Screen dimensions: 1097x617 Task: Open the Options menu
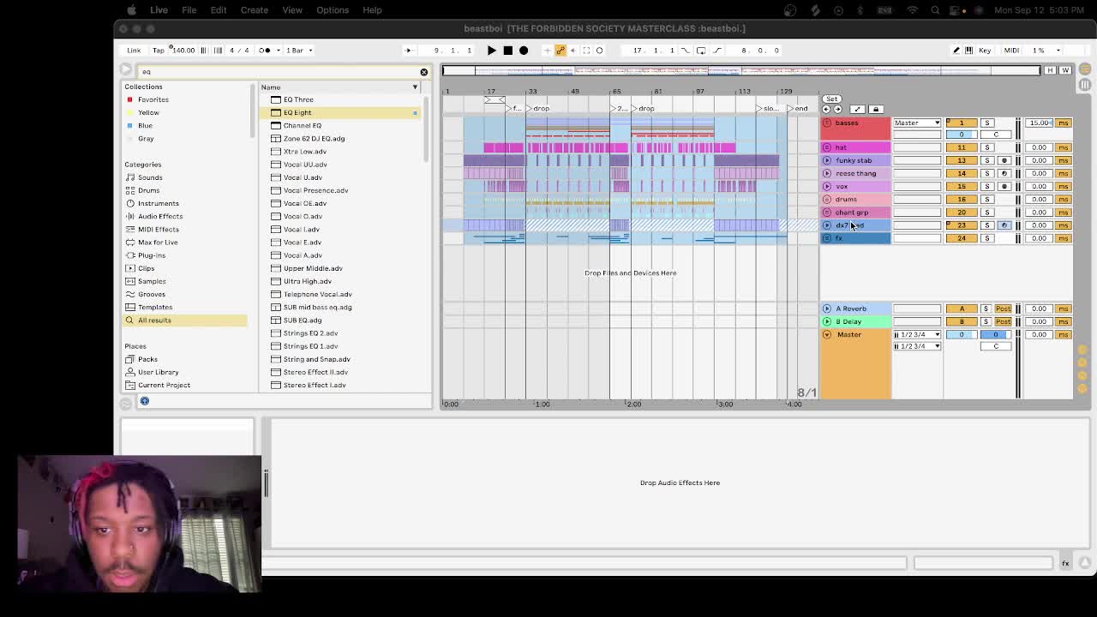point(333,10)
